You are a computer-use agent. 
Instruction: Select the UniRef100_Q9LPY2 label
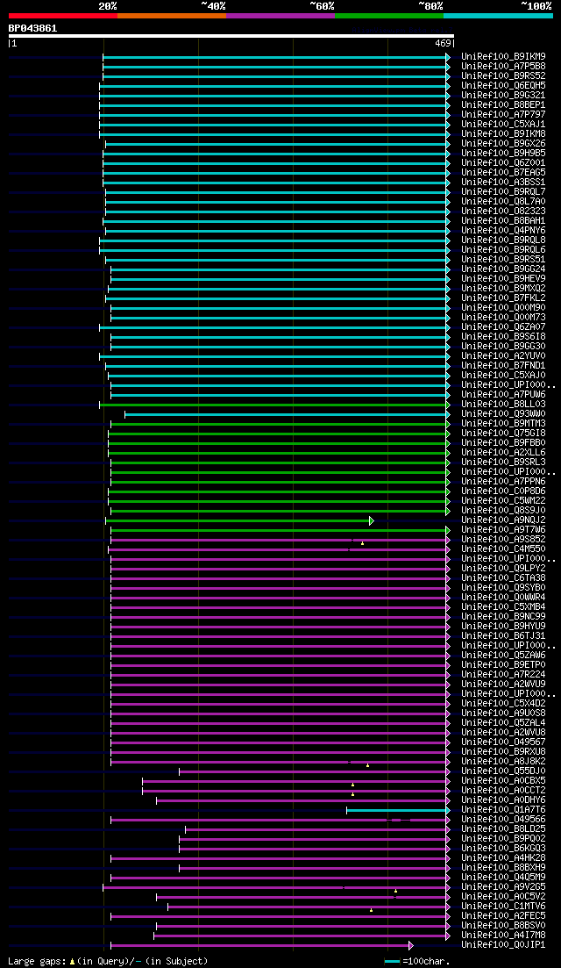(503, 569)
